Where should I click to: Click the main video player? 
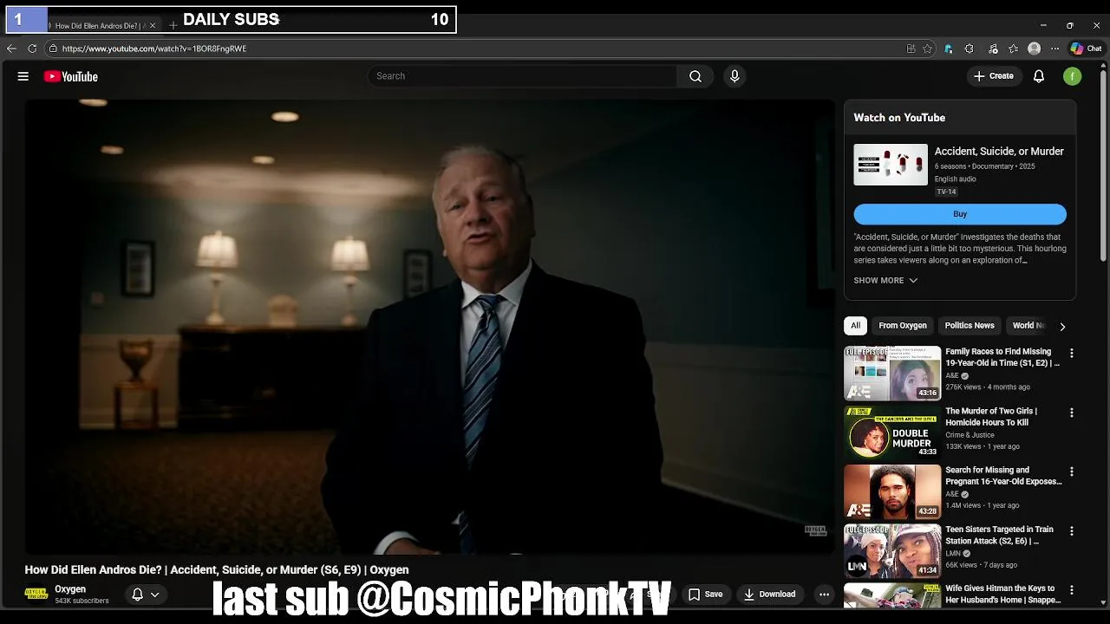tap(430, 327)
